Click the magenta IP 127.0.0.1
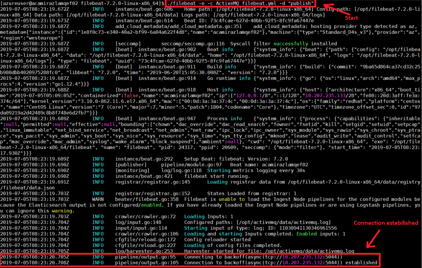422x268 pixels. click(x=249, y=95)
